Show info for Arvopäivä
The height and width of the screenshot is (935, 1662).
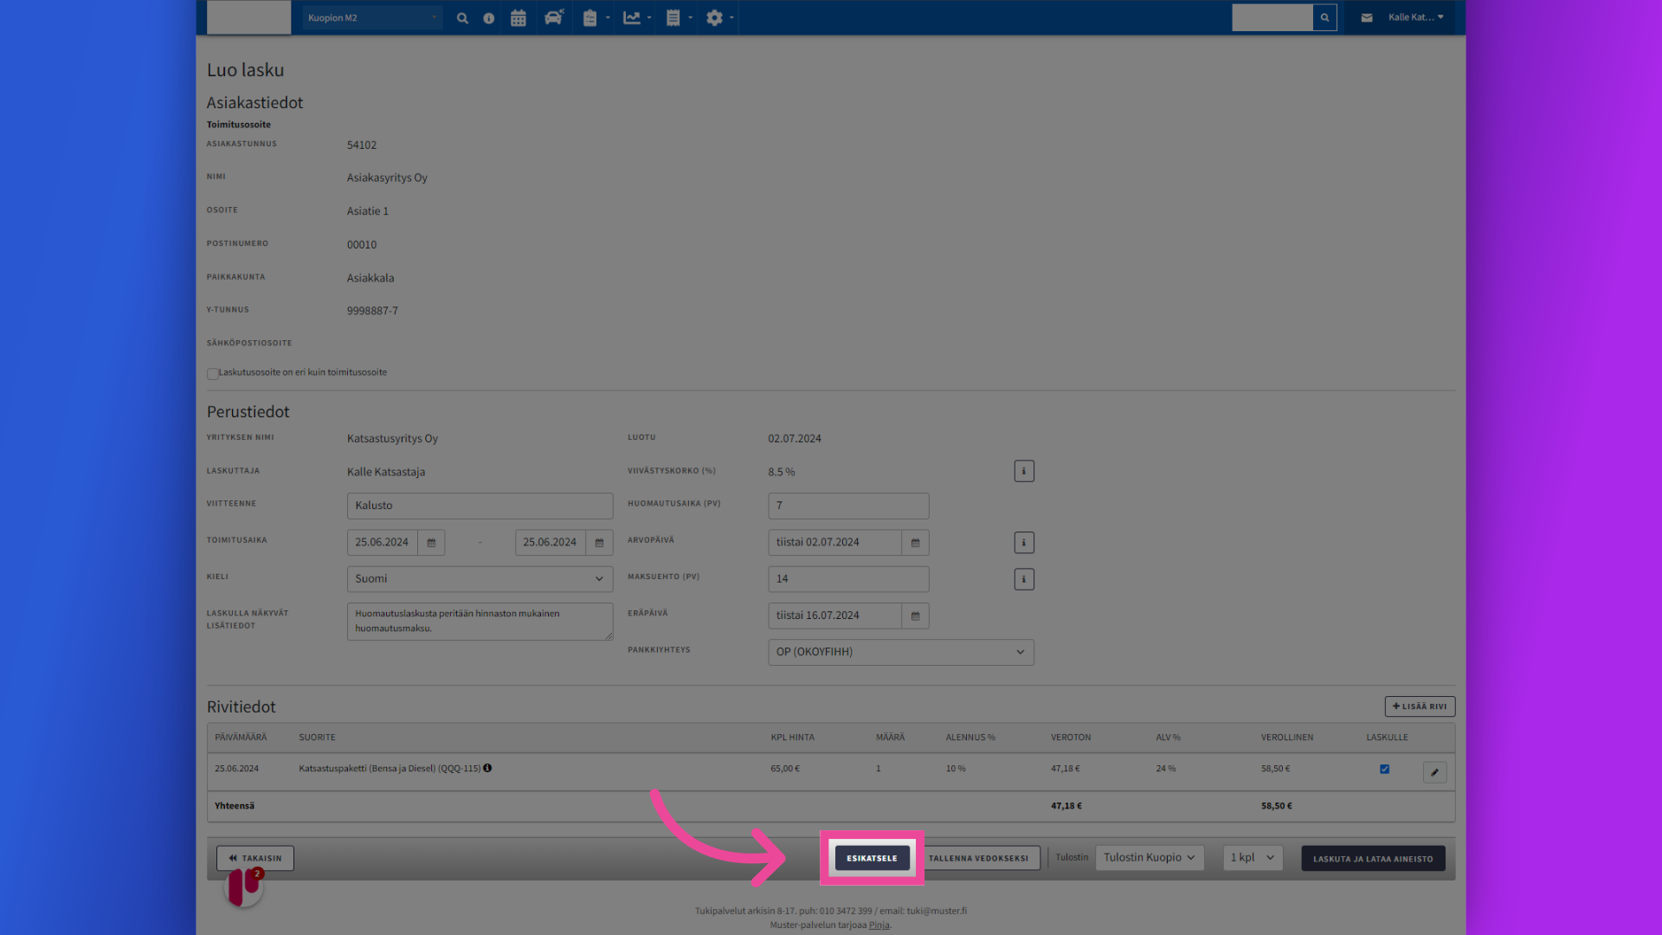tap(1024, 543)
